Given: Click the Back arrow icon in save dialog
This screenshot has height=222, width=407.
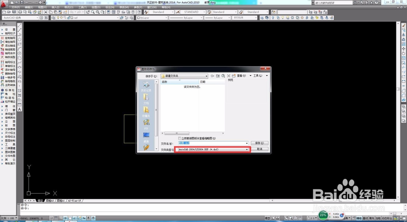Looking at the screenshot, I should coord(212,76).
